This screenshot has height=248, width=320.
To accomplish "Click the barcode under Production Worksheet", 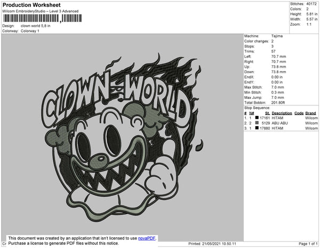I will [42, 18].
